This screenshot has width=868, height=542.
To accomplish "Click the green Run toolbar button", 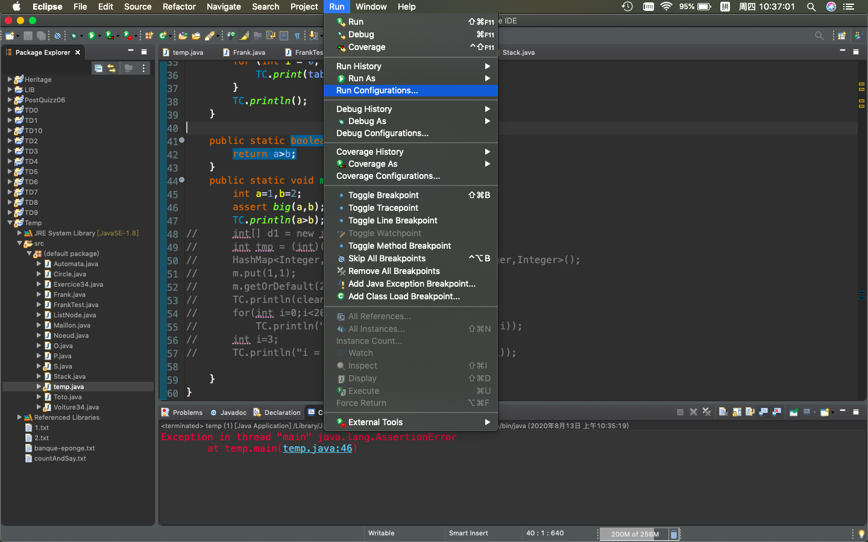I will (x=91, y=36).
